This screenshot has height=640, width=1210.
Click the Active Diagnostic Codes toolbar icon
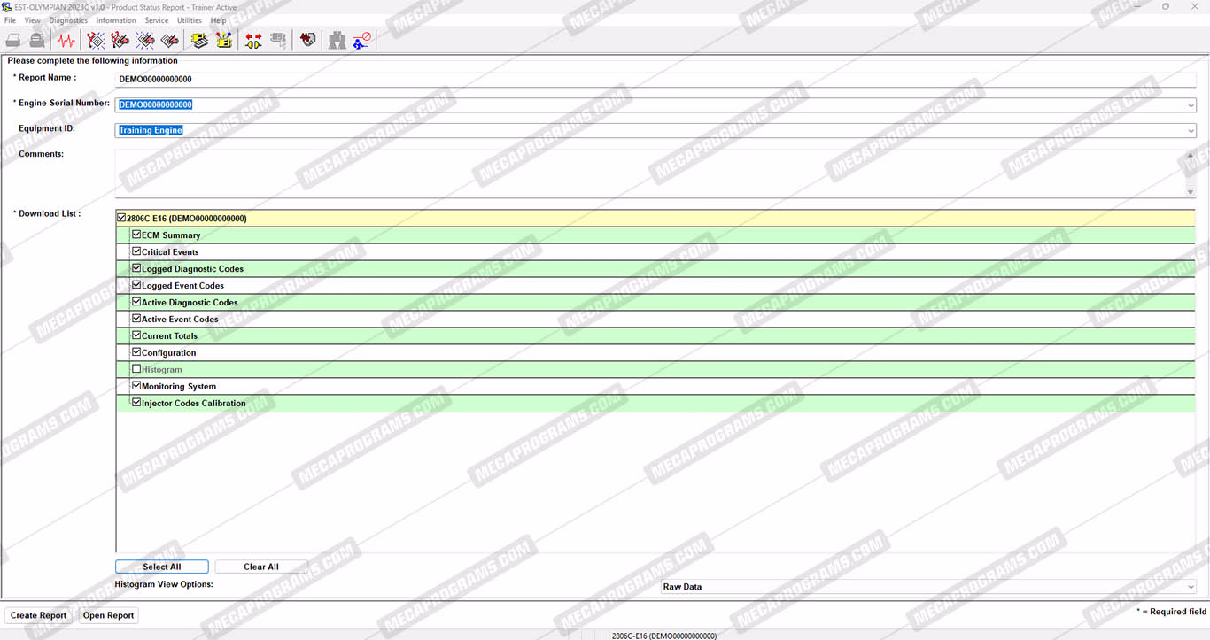[96, 40]
